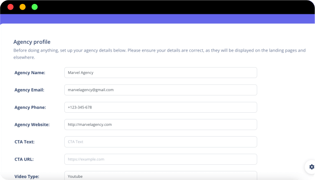Click the red close window button

pos(10,7)
